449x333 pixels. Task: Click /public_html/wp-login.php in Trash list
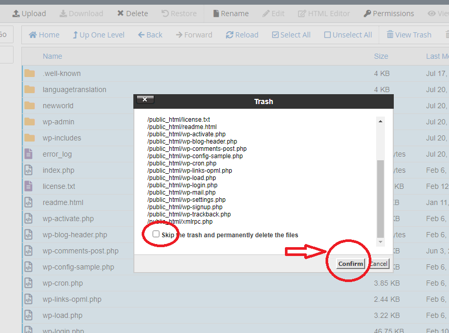pos(182,185)
